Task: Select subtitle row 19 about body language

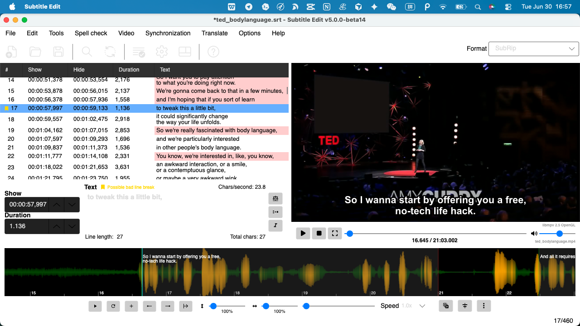Action: coord(145,130)
